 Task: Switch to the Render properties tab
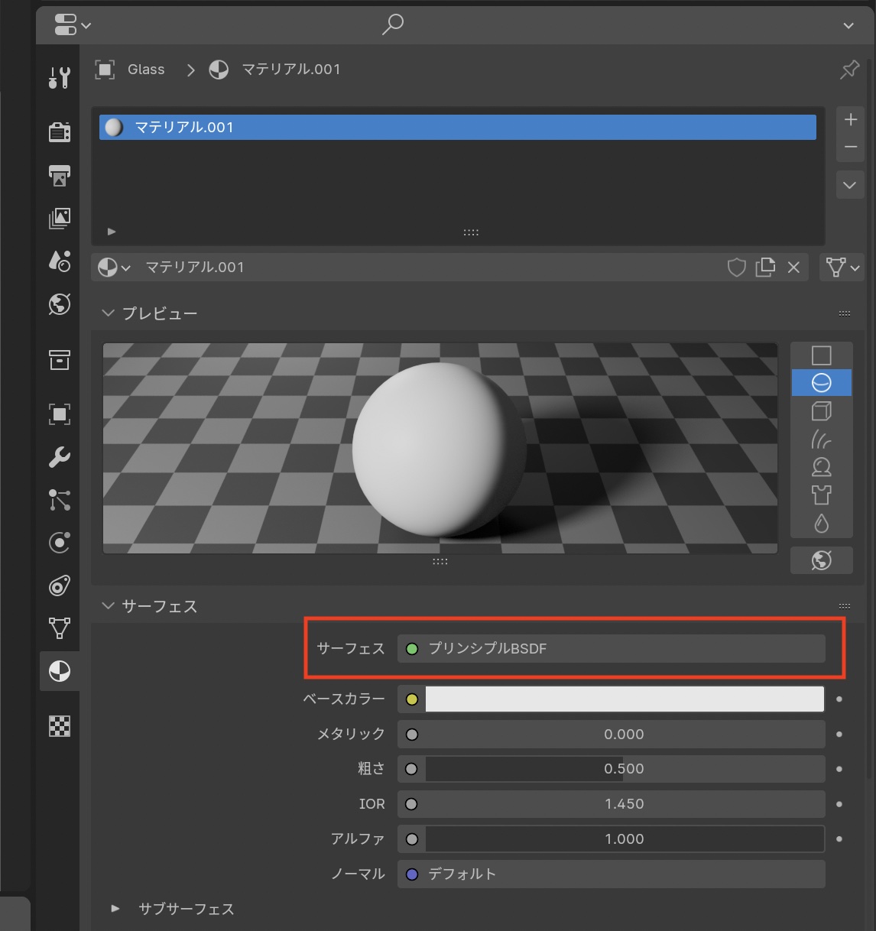pos(59,131)
